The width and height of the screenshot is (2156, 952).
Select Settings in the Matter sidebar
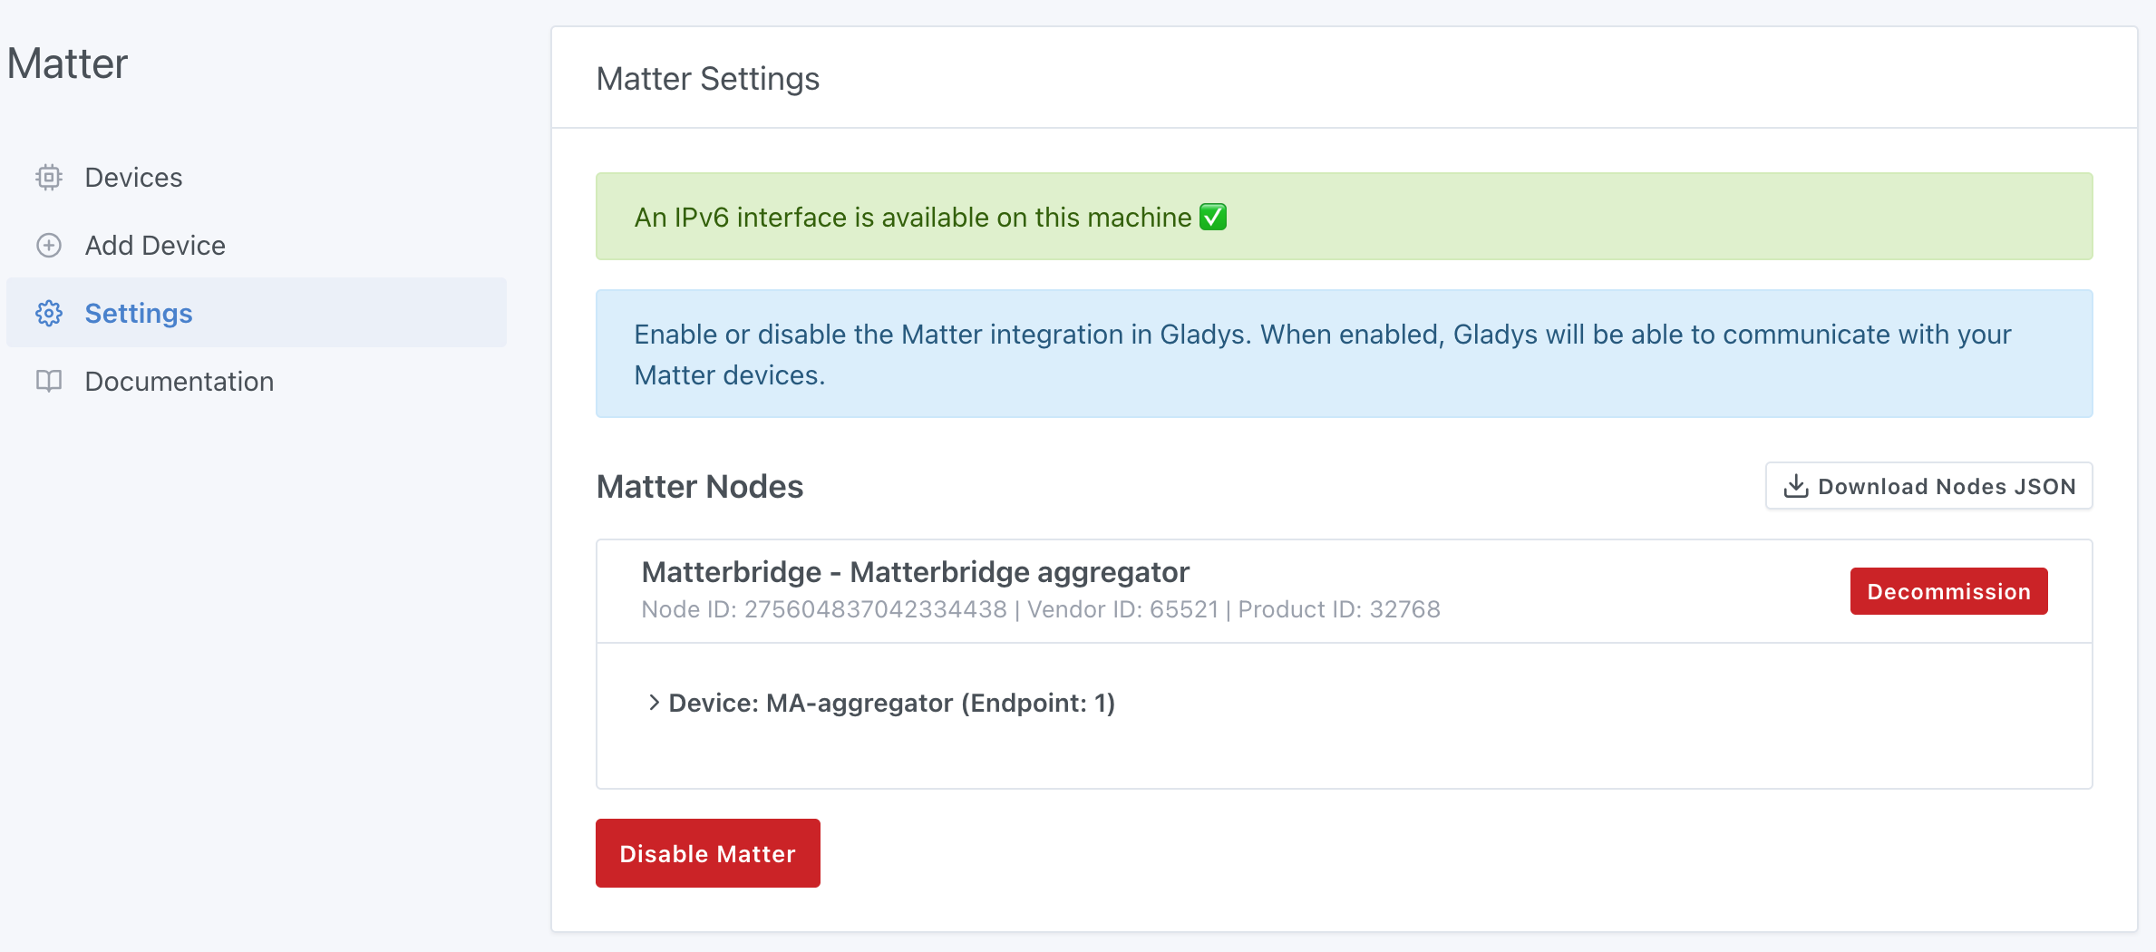point(139,313)
